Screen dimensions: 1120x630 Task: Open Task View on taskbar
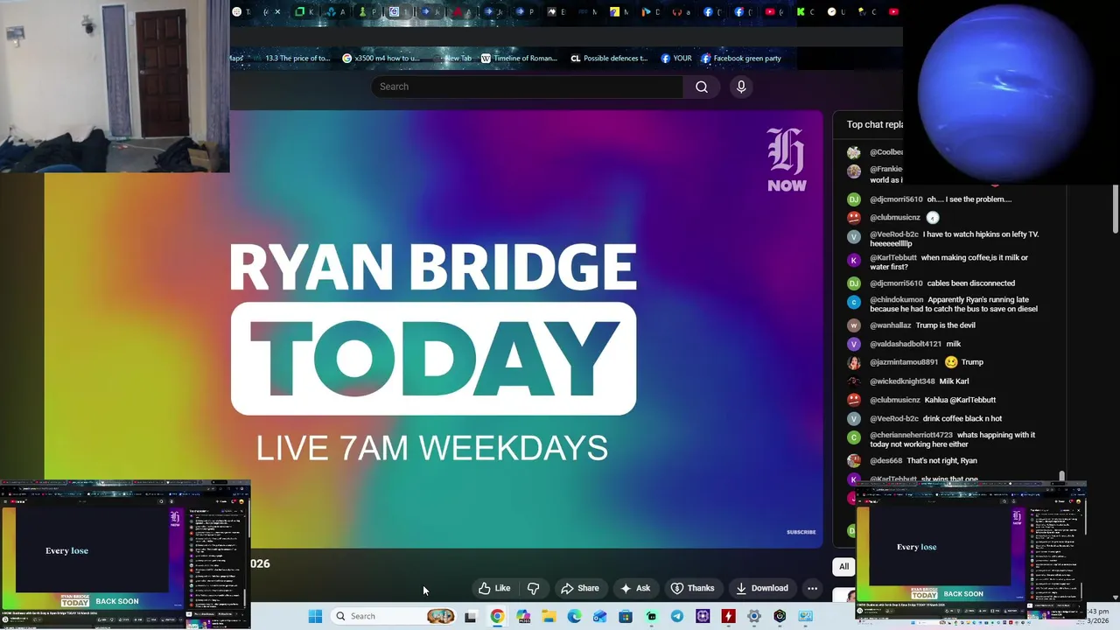[470, 616]
